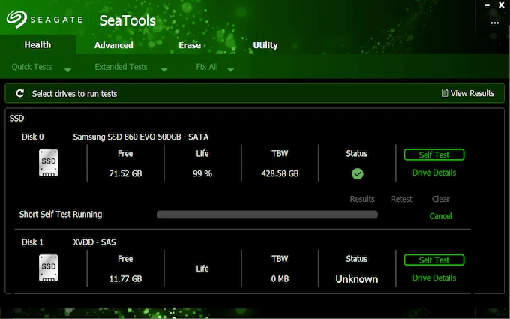Cancel the running Short Self Test

click(441, 216)
